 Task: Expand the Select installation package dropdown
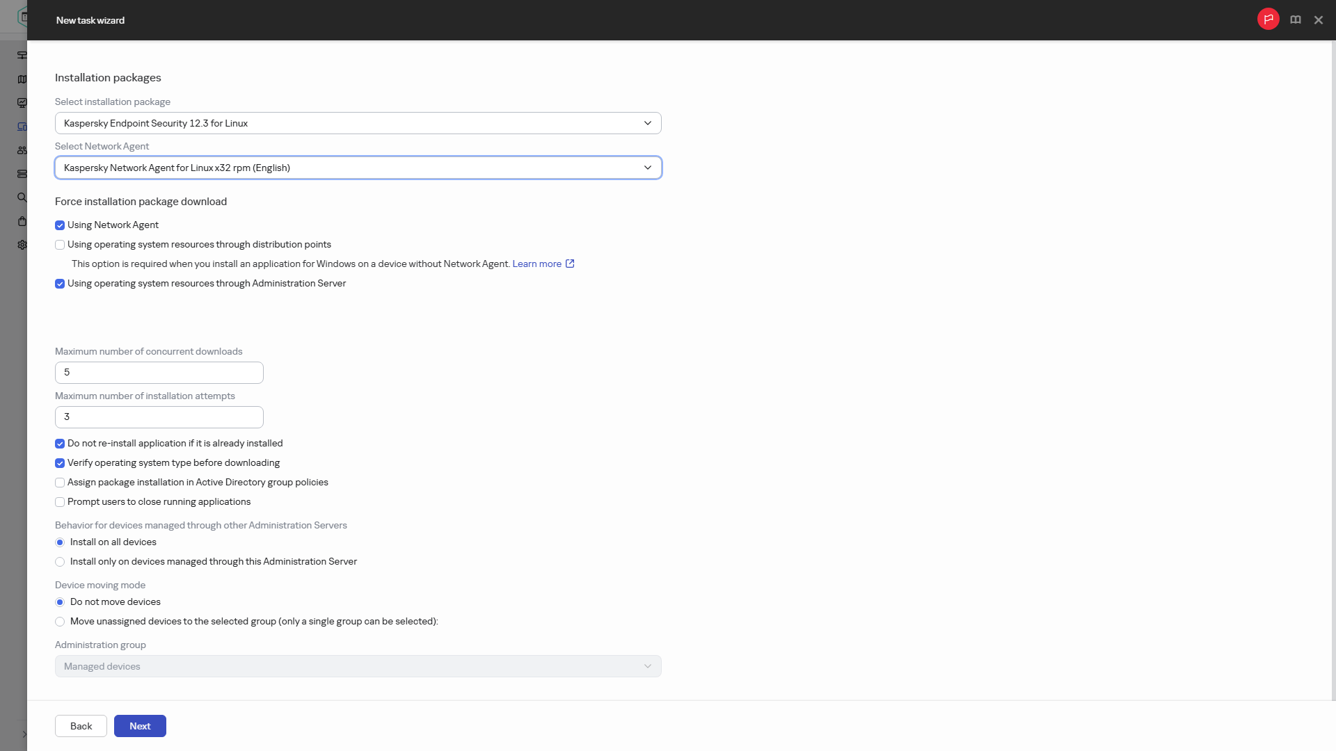(358, 123)
